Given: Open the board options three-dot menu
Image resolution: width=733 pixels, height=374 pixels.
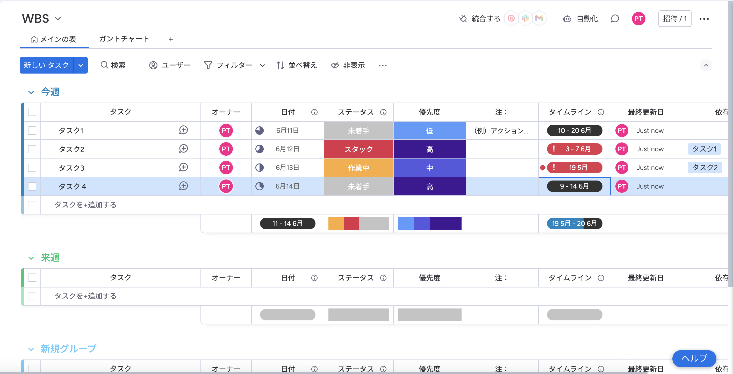Looking at the screenshot, I should point(704,19).
